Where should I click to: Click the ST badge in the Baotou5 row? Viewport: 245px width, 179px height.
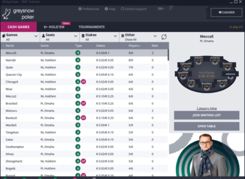tap(84, 118)
